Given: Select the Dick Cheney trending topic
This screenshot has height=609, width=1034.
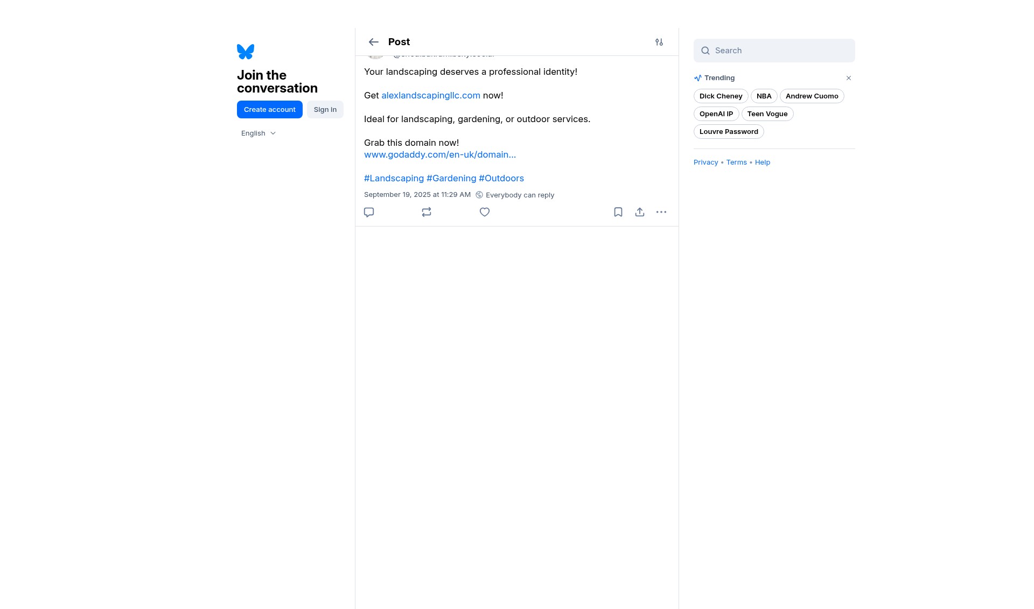Looking at the screenshot, I should click(721, 96).
